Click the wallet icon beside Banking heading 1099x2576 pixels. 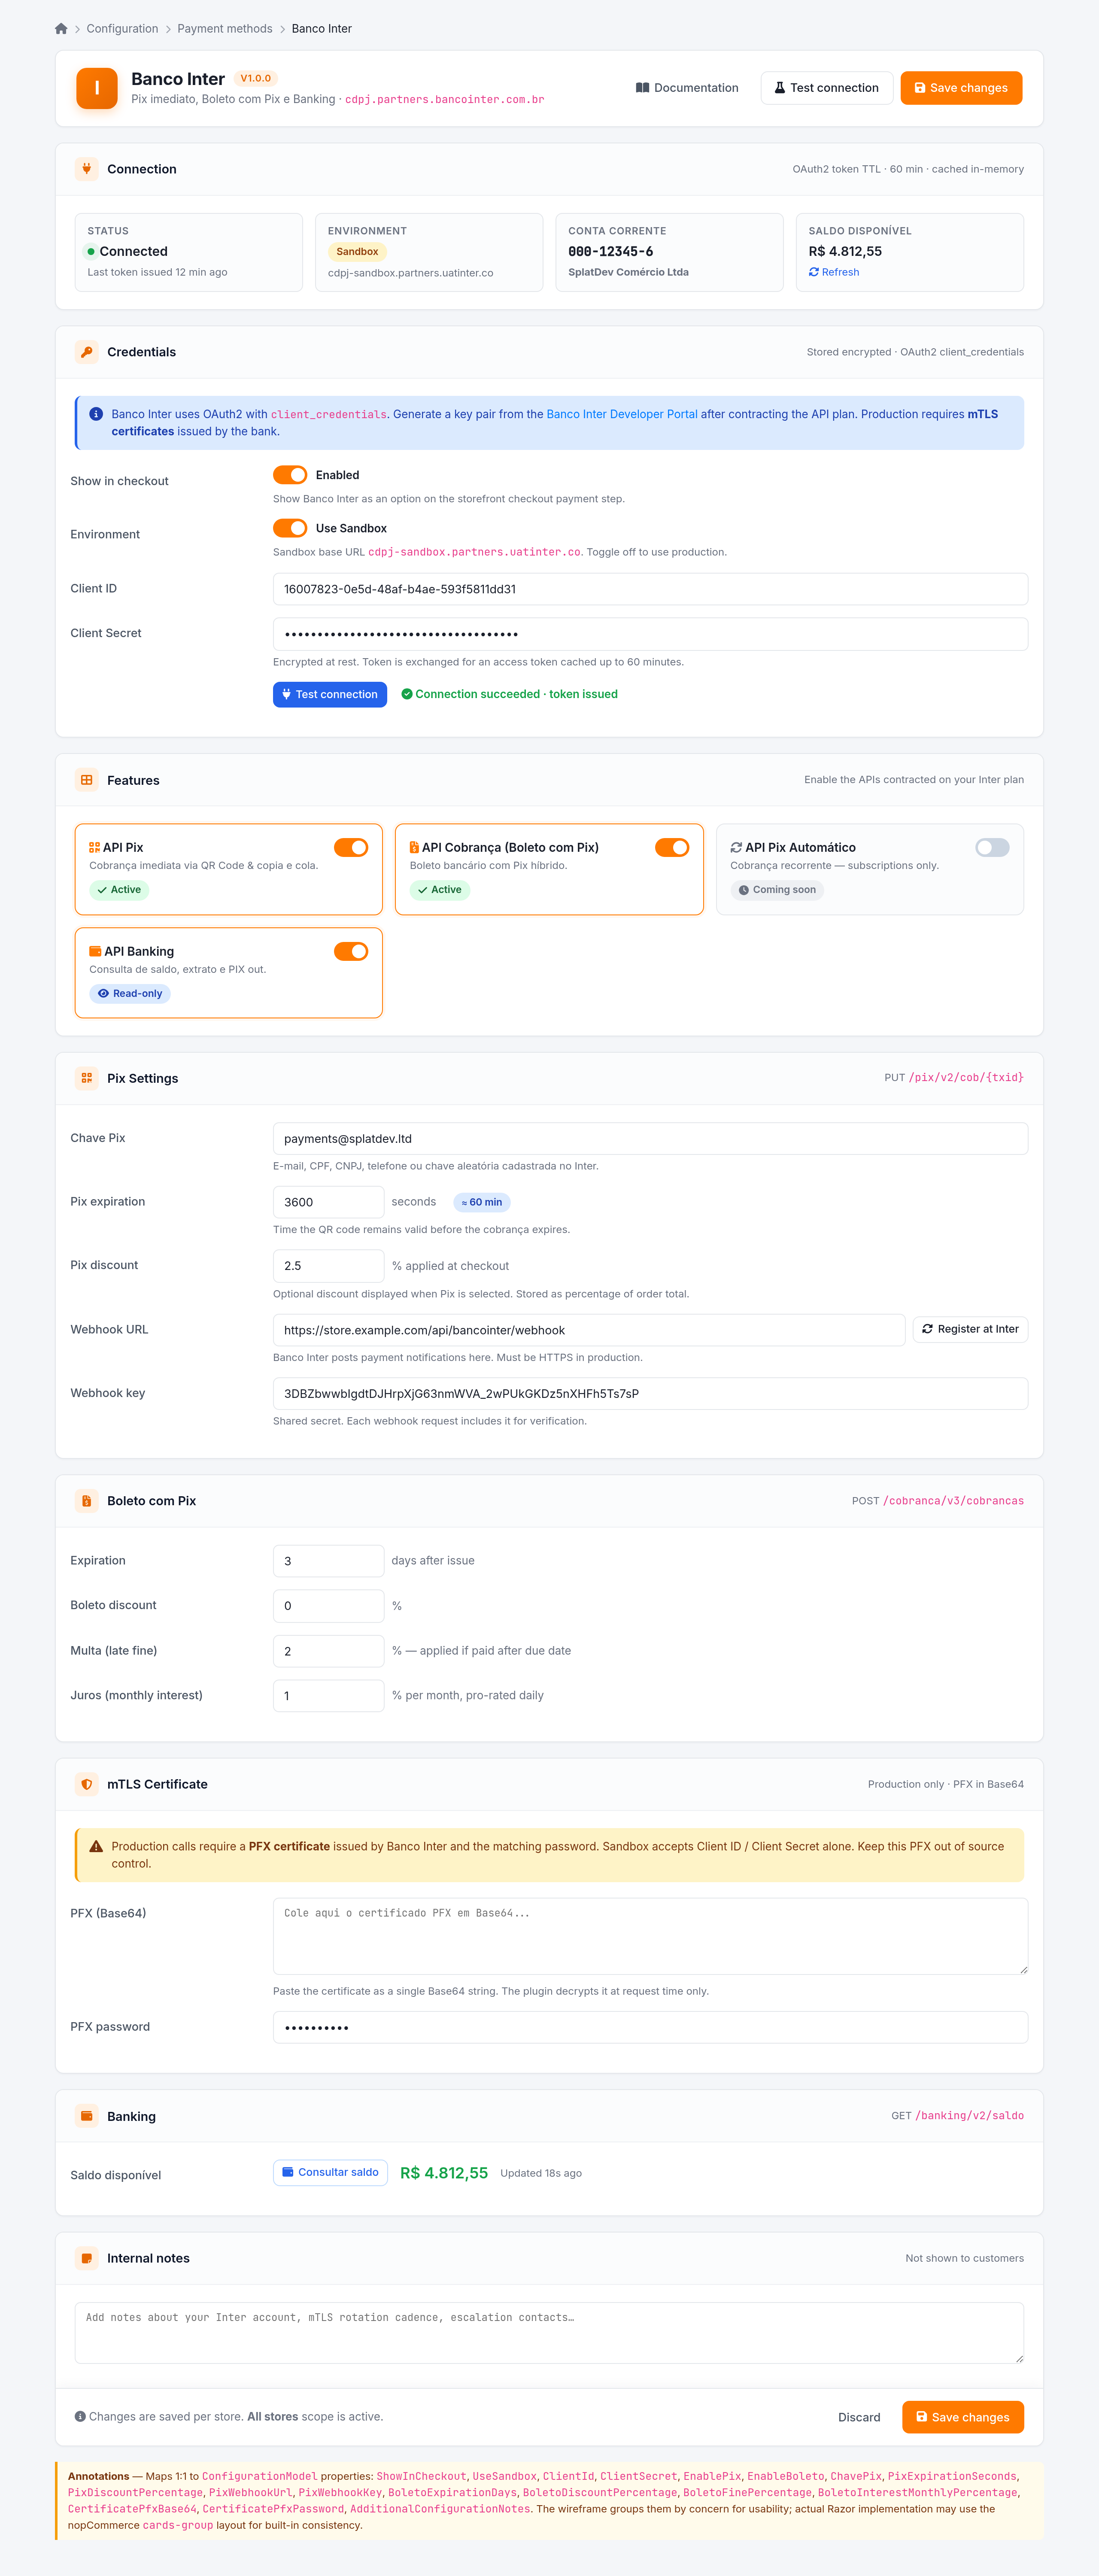coord(87,2116)
